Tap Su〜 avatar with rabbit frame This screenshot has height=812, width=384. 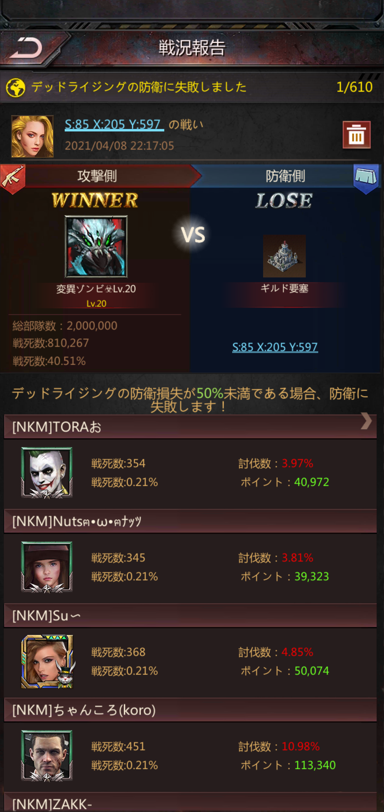[48, 661]
